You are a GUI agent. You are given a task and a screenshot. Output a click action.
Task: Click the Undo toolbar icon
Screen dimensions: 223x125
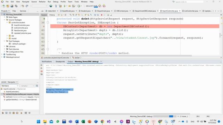[23, 6]
